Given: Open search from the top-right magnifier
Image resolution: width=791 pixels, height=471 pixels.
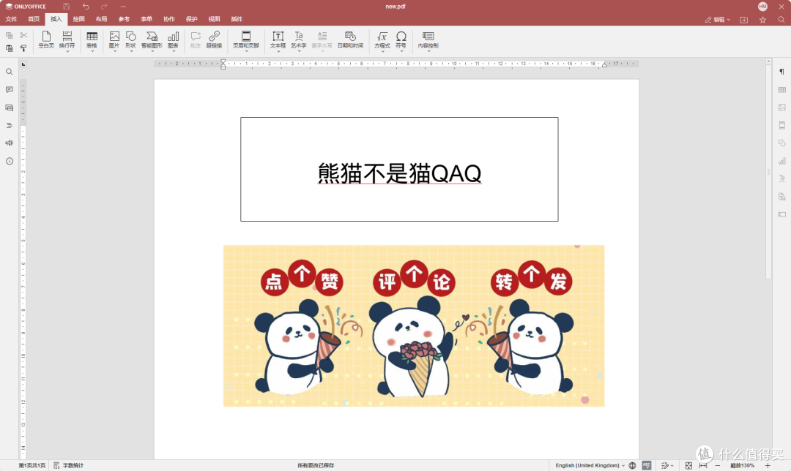Looking at the screenshot, I should click(781, 20).
